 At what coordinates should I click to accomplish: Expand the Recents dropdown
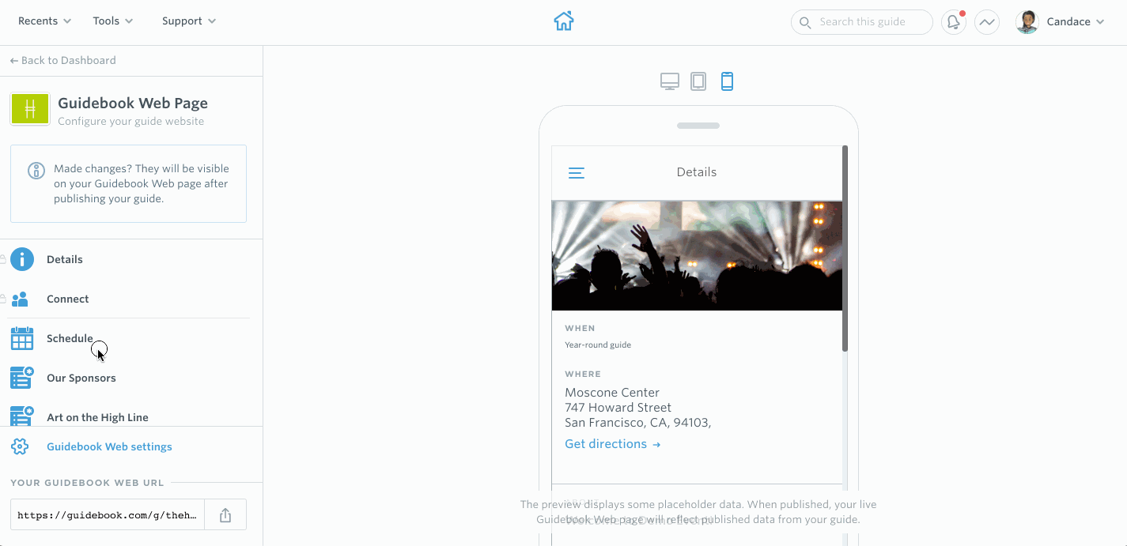[43, 21]
